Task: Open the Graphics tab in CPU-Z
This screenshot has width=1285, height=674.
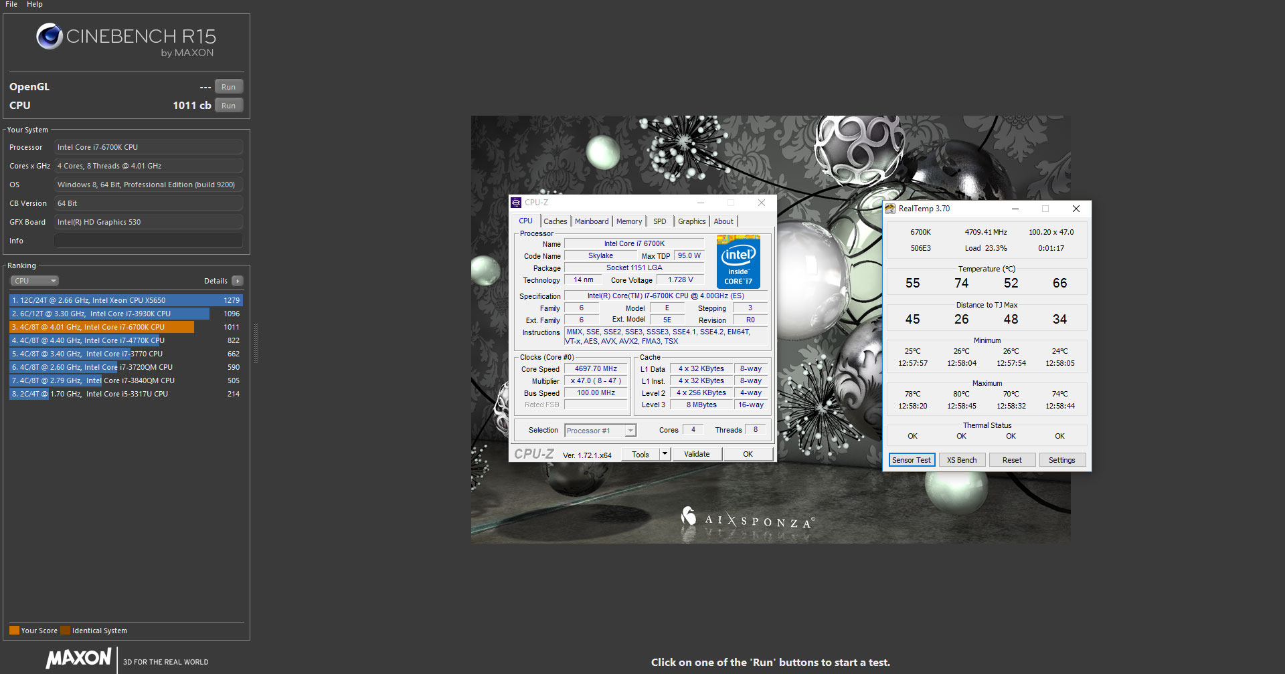Action: tap(691, 221)
